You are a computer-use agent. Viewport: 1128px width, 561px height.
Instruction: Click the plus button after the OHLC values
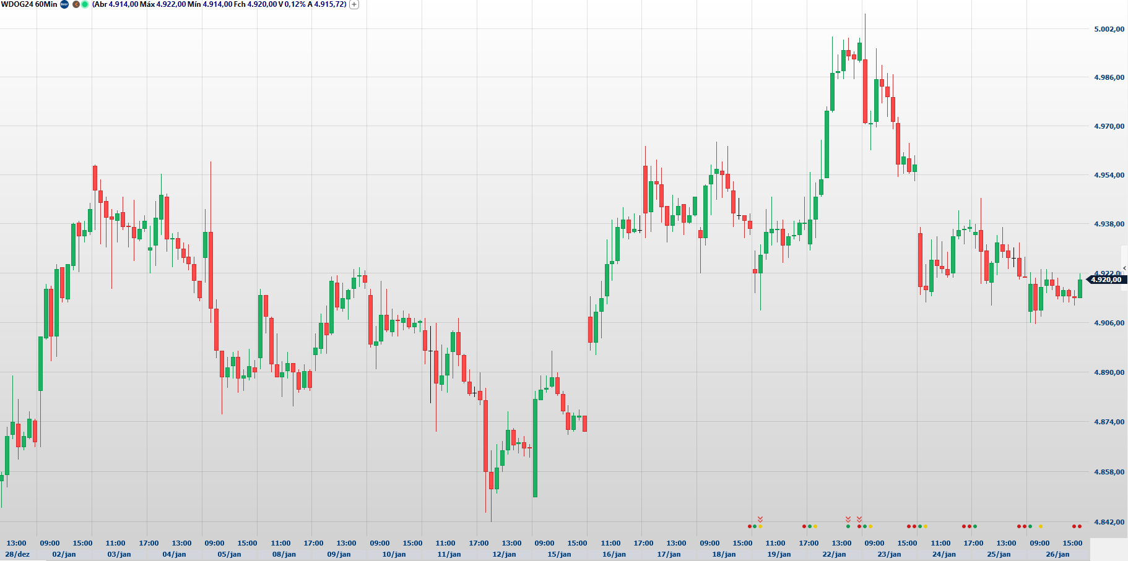[354, 4]
